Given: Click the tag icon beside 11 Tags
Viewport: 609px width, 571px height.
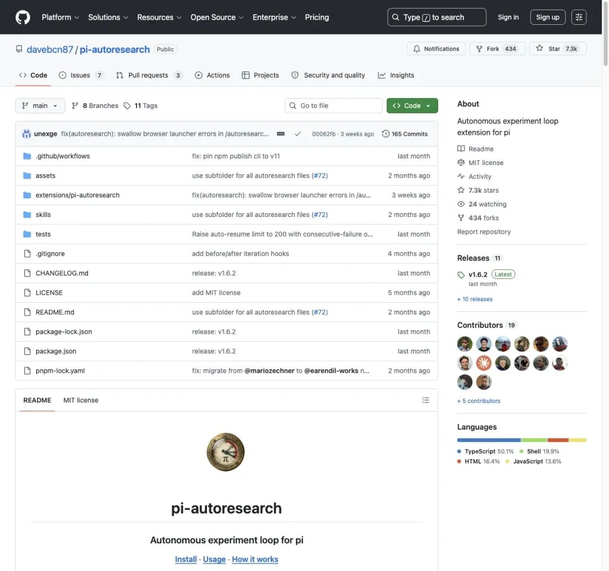Looking at the screenshot, I should 127,105.
